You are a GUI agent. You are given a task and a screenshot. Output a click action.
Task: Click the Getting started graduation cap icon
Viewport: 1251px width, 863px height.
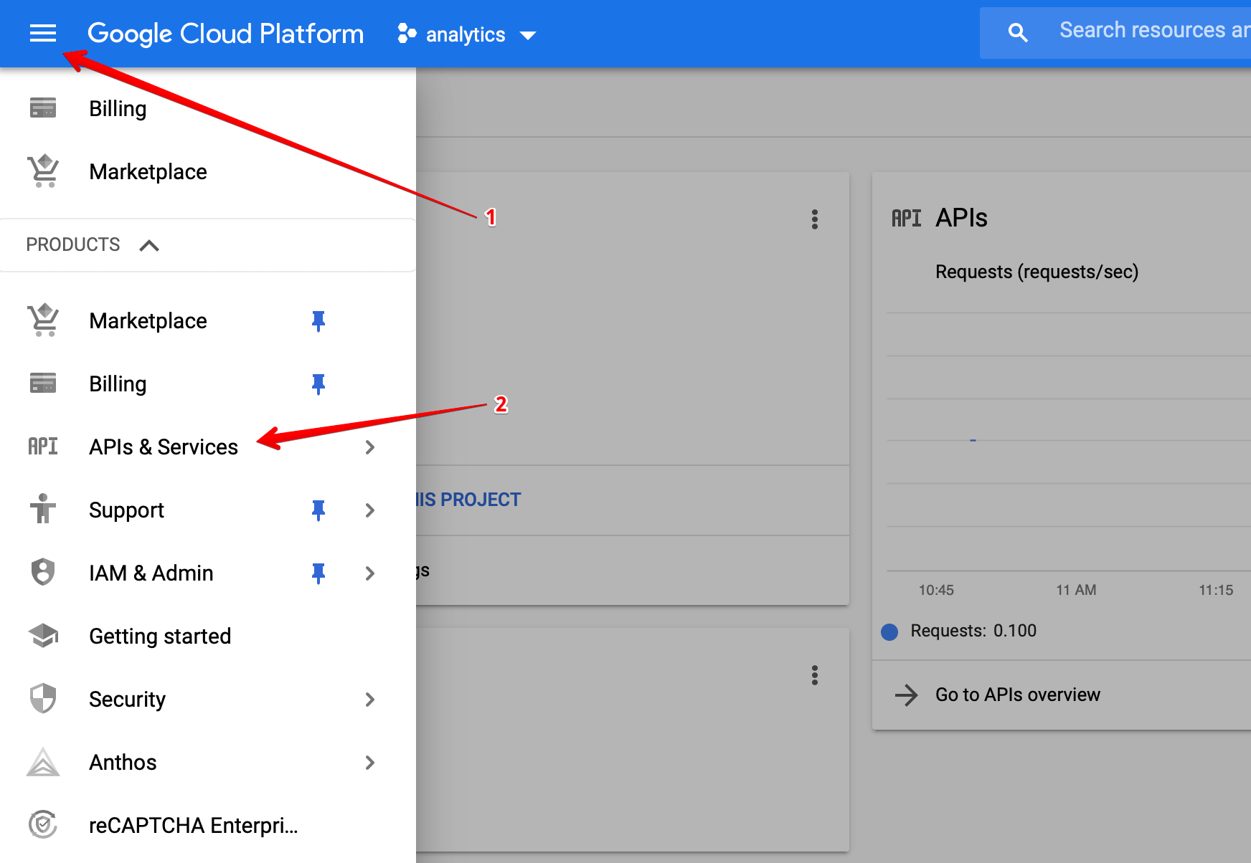[x=43, y=636]
